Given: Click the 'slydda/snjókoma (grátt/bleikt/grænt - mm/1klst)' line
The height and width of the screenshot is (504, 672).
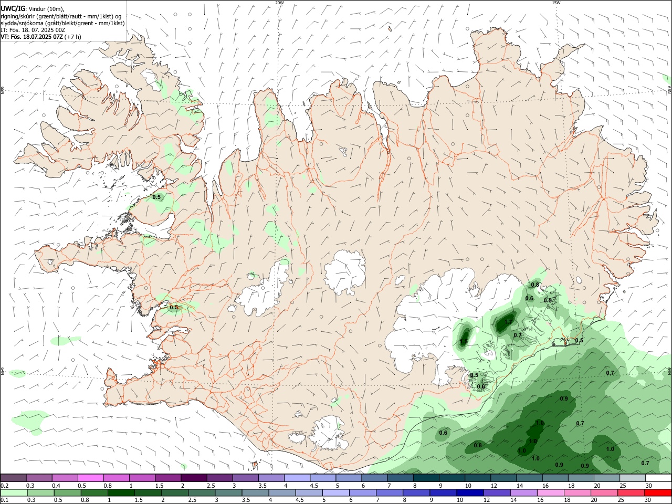Looking at the screenshot, I should point(62,23).
